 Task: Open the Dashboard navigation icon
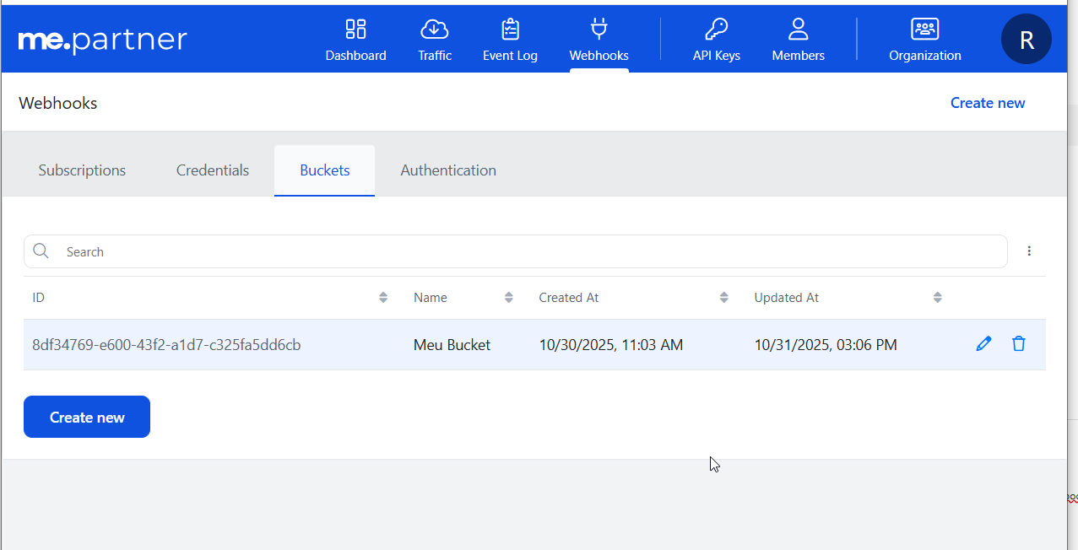(355, 30)
